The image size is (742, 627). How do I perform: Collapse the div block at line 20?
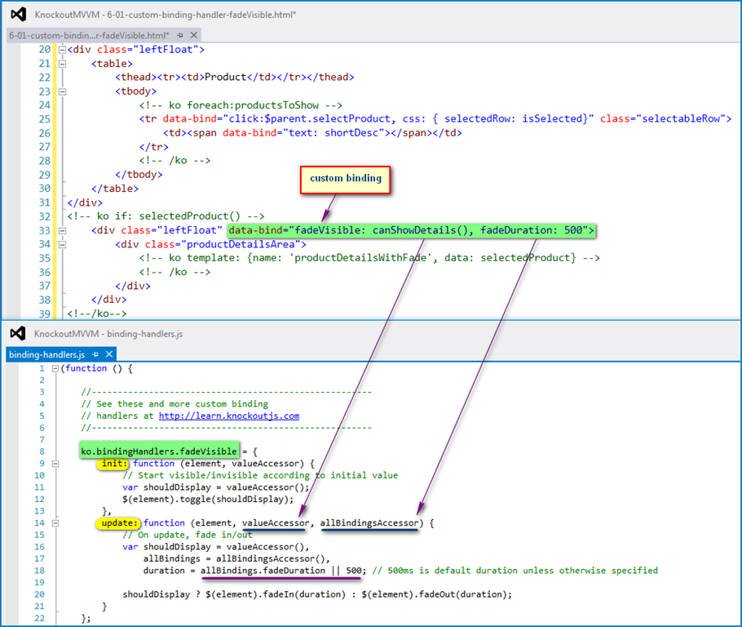coord(62,50)
